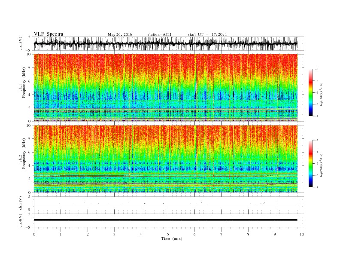Click time axis tick label "6"
This screenshot has height=263, width=340.
click(194, 234)
